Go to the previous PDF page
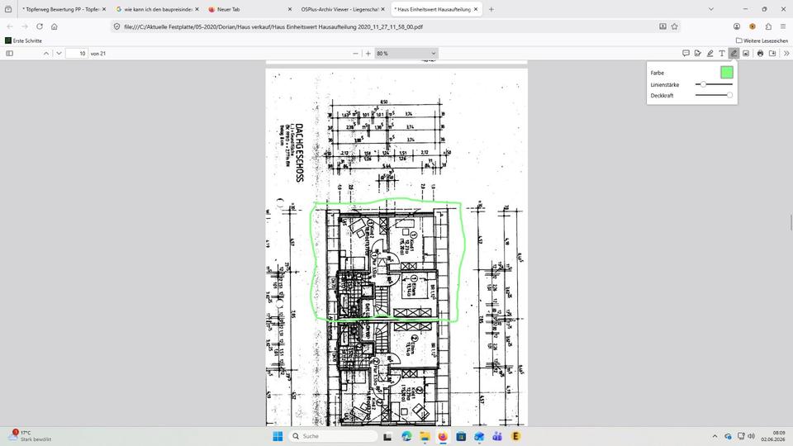The width and height of the screenshot is (793, 446). coord(46,53)
